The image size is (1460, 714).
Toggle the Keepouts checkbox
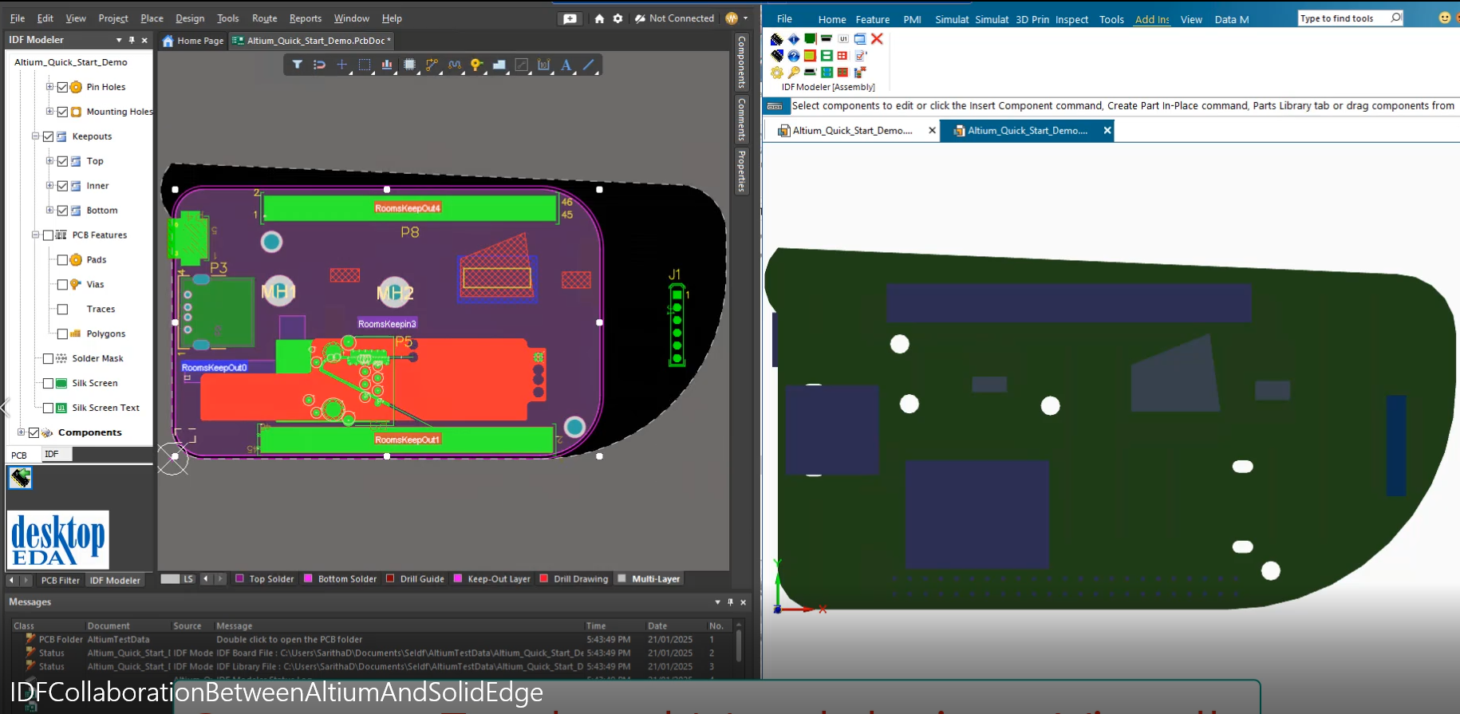[48, 136]
